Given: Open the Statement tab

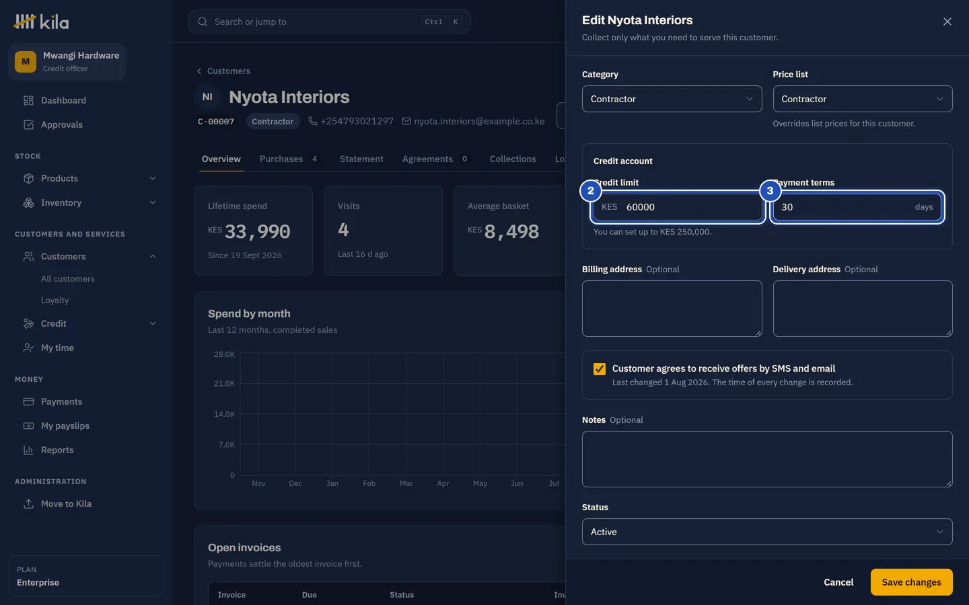Looking at the screenshot, I should click(x=361, y=159).
